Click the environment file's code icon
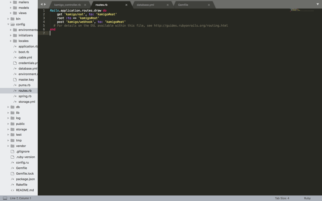Image resolution: width=322 pixels, height=201 pixels. coord(15,74)
